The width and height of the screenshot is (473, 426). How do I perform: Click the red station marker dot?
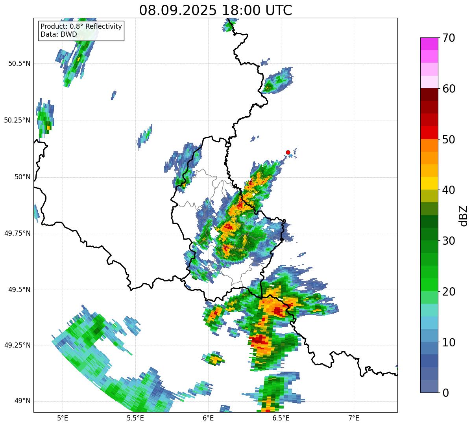click(x=288, y=152)
